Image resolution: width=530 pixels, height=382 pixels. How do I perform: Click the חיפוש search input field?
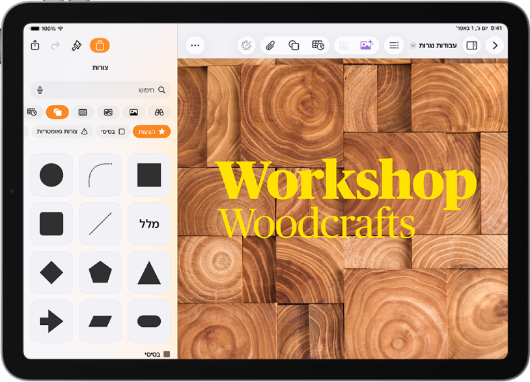tap(100, 90)
